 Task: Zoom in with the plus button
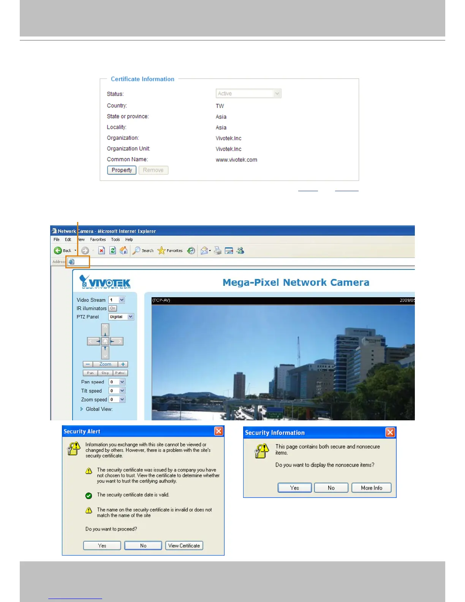(x=123, y=364)
